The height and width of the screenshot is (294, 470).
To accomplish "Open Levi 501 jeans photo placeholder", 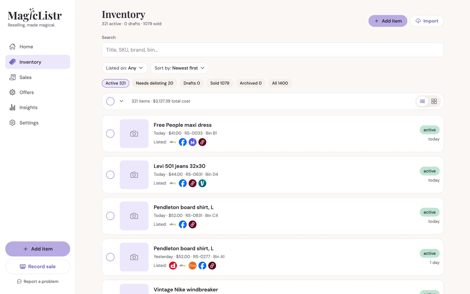I will pyautogui.click(x=134, y=175).
